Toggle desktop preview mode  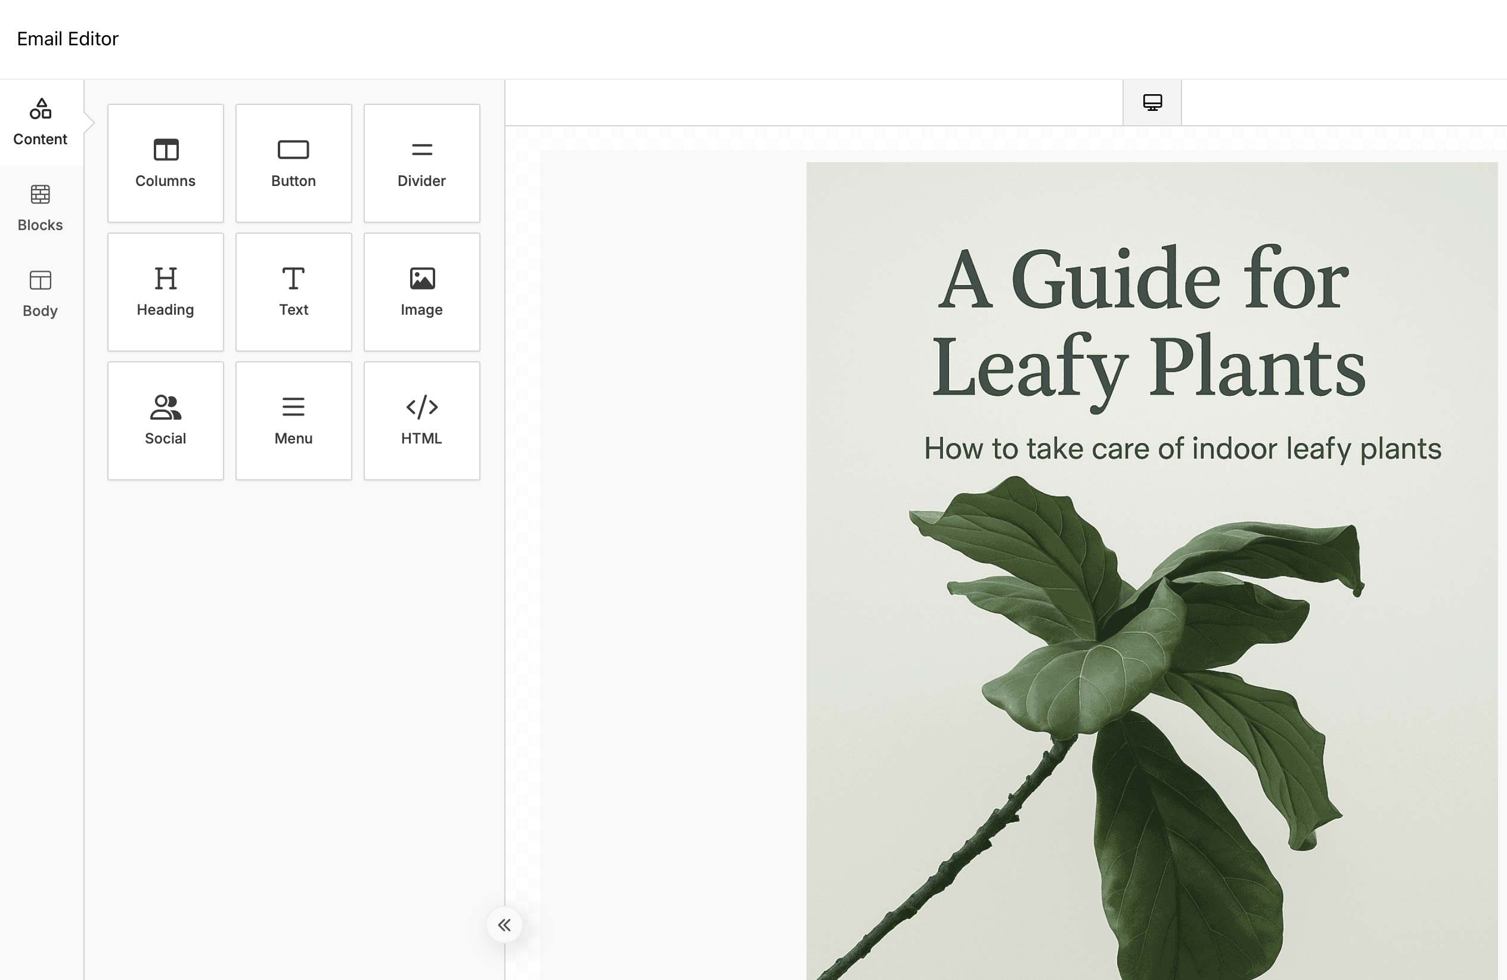coord(1151,101)
